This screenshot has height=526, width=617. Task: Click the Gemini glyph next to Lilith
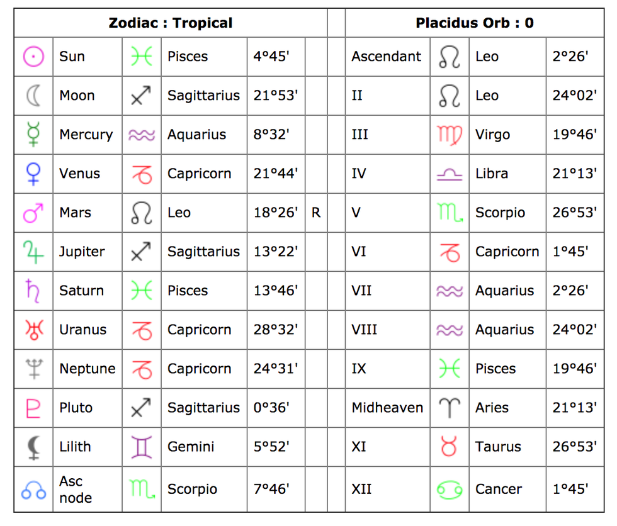(142, 447)
